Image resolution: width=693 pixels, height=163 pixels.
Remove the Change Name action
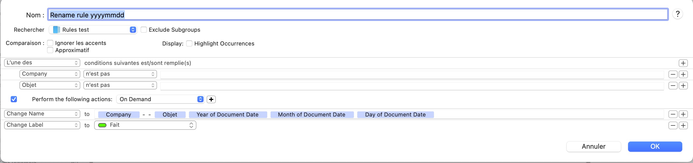coord(673,114)
